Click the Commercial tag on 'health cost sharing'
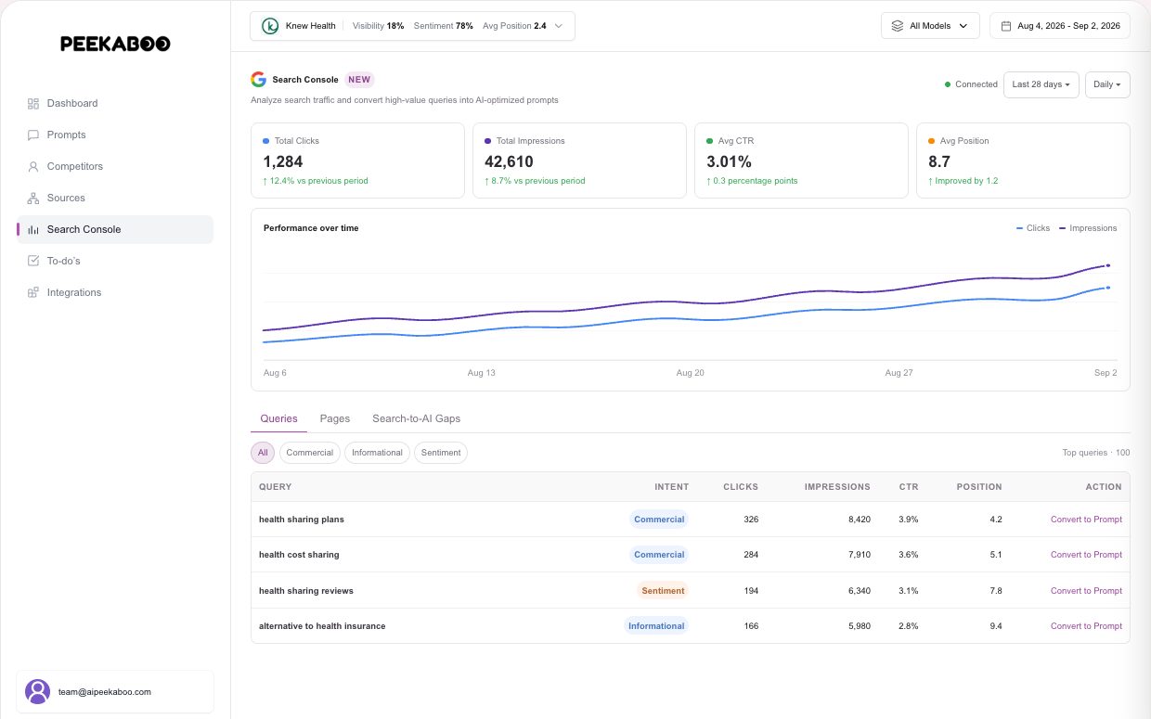1151x719 pixels. click(659, 555)
